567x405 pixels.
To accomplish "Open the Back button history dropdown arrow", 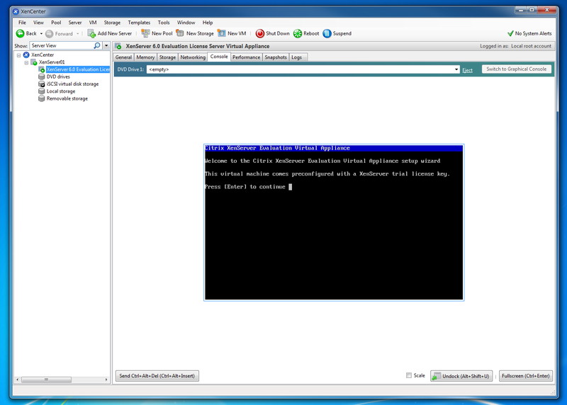I will [41, 33].
